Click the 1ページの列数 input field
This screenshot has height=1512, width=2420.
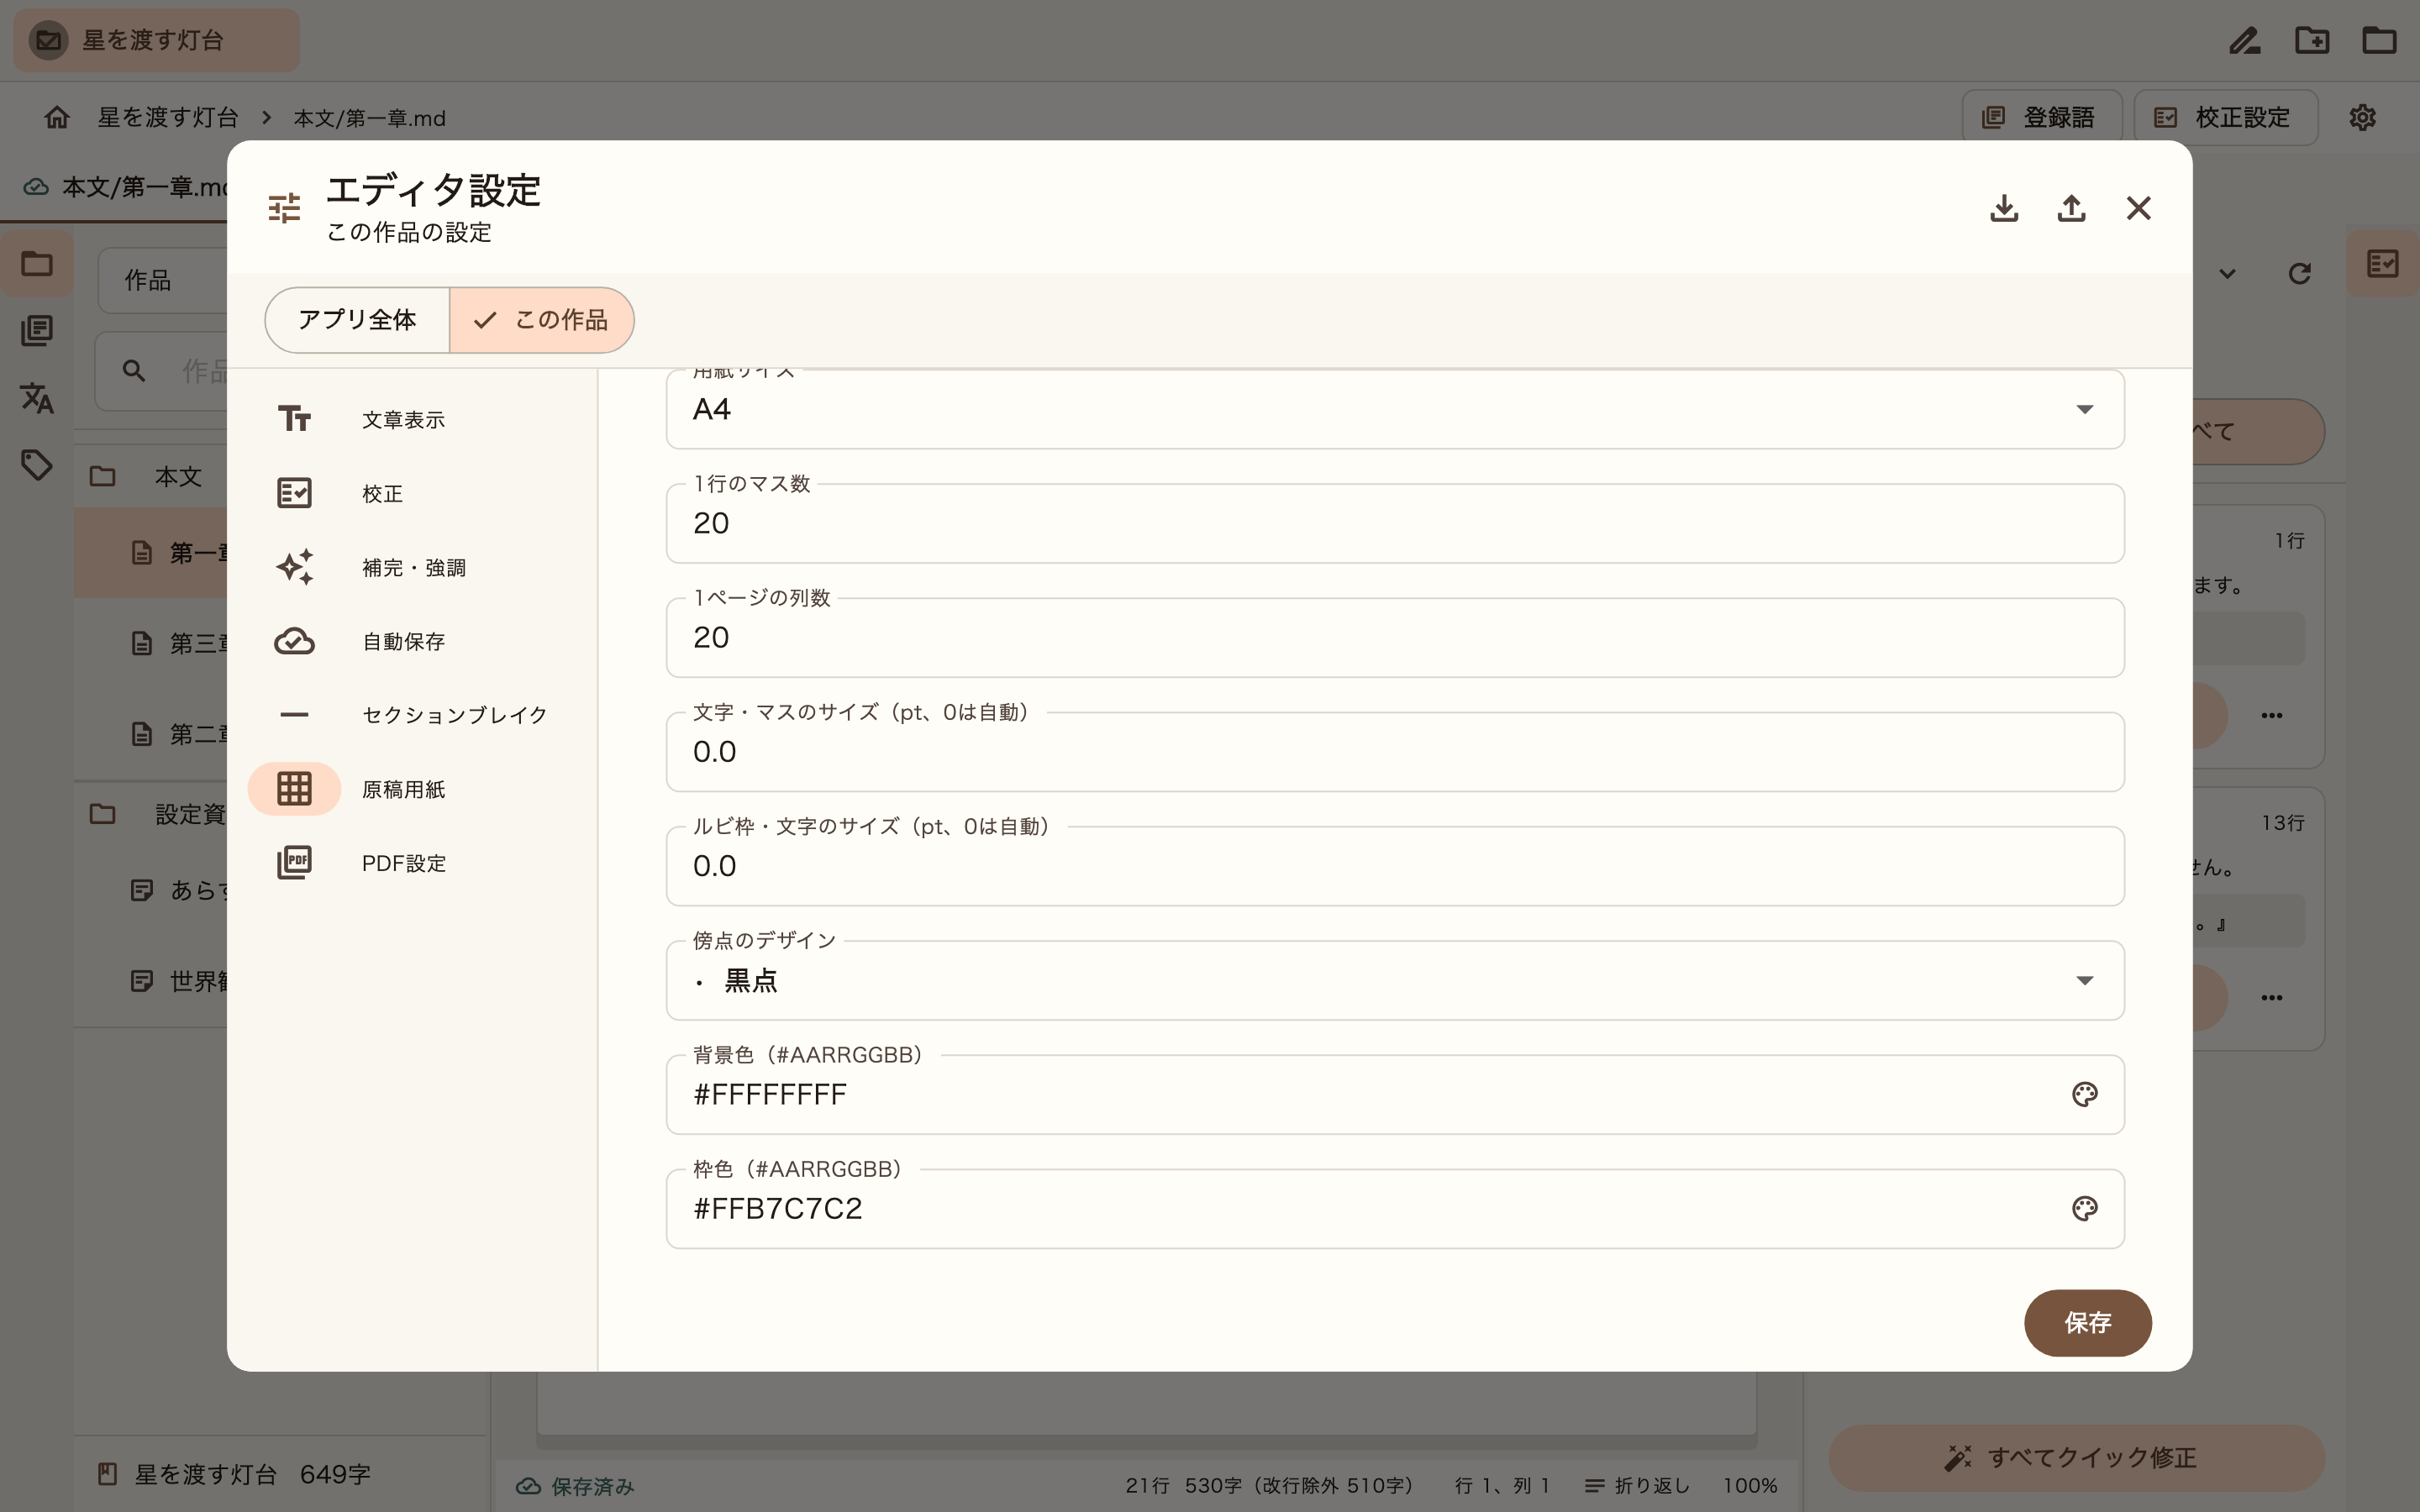coord(1395,637)
